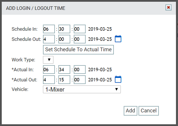Viewport: 178px width, 126px height.
Task: Select the Actual Out seconds field
Action: [80, 80]
